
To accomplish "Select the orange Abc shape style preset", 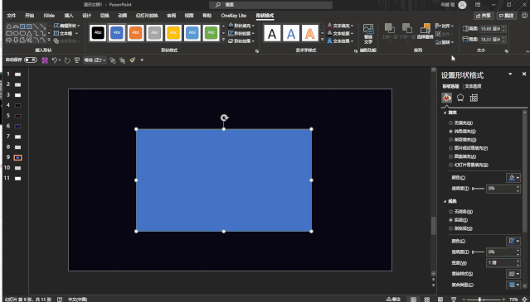I will coord(135,33).
